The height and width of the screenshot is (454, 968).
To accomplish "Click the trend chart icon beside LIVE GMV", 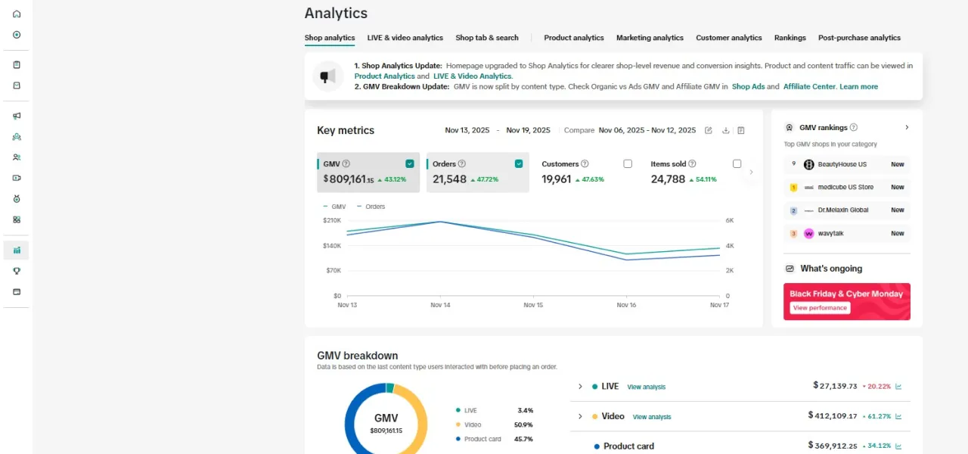I will pos(898,387).
